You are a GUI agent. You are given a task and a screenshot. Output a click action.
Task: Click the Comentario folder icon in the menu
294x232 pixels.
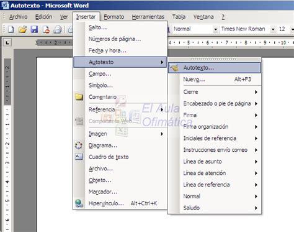click(x=79, y=97)
